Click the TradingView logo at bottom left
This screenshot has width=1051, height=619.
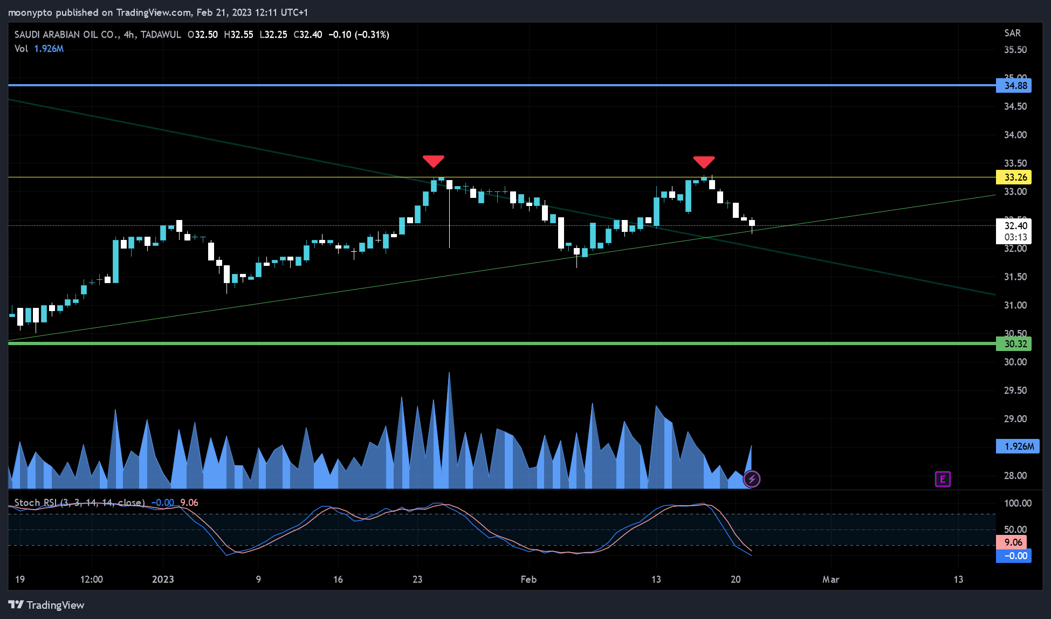[x=46, y=605]
